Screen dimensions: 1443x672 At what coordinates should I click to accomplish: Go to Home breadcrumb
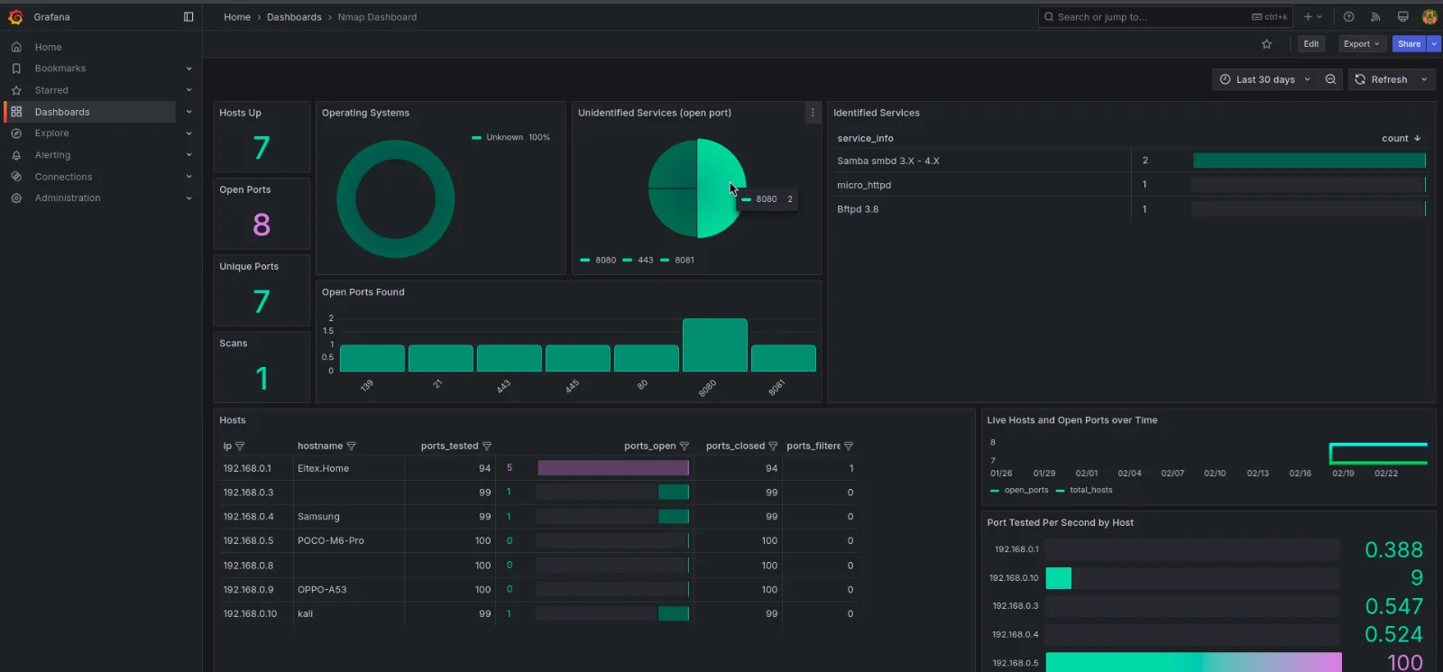click(x=237, y=17)
